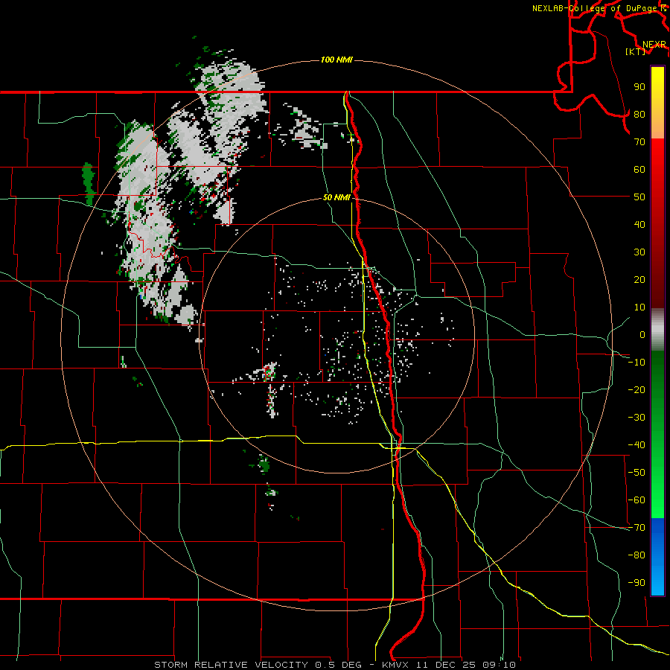Image resolution: width=670 pixels, height=670 pixels.
Task: Click the 20 value on the velocity scale
Action: click(x=639, y=280)
